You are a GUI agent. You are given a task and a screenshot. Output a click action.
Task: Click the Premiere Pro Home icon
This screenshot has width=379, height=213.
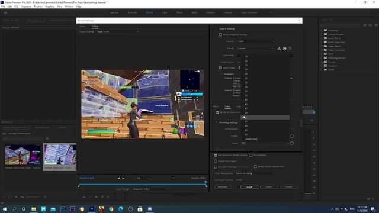coord(5,12)
